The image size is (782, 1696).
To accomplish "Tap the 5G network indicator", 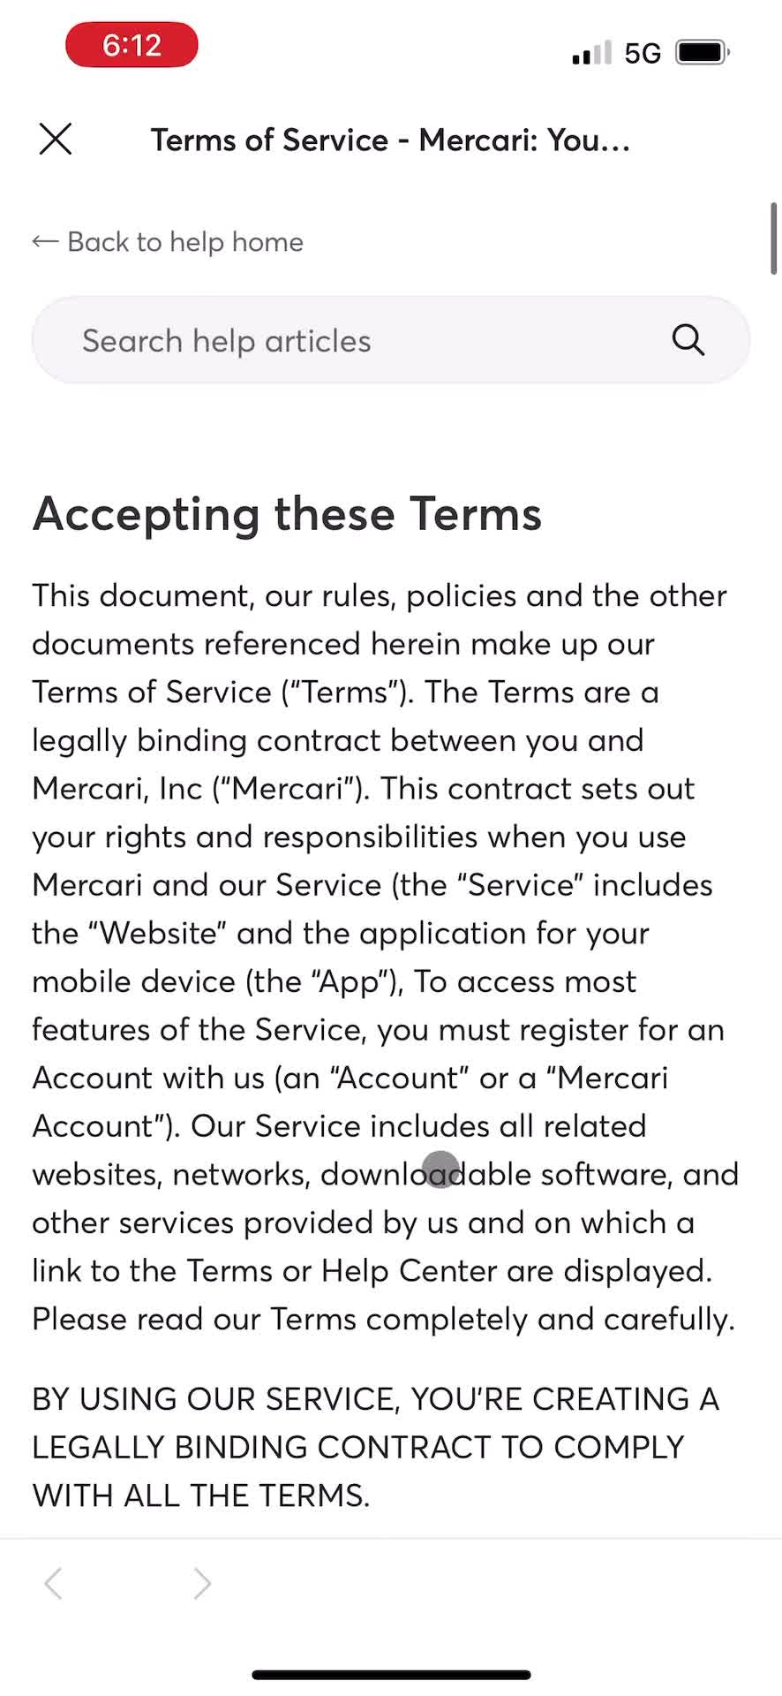I will (643, 54).
